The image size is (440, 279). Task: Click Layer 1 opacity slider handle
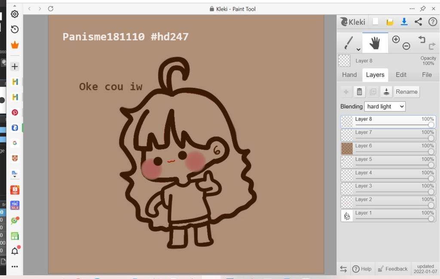coord(431,219)
